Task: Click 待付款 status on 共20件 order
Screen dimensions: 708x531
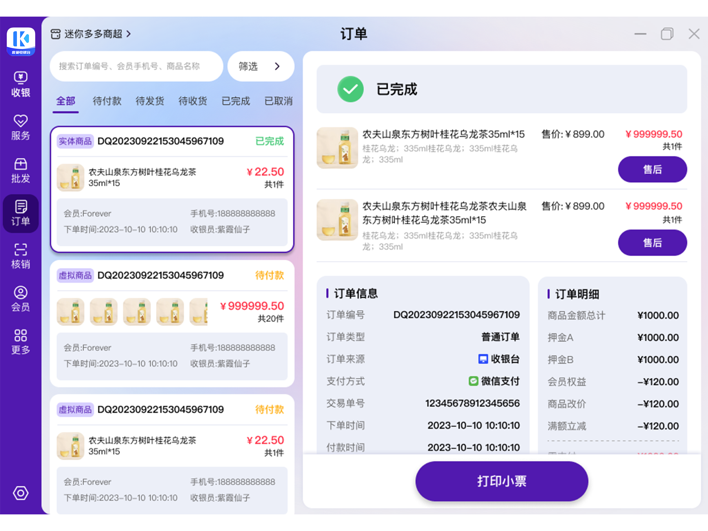Action: [x=270, y=275]
